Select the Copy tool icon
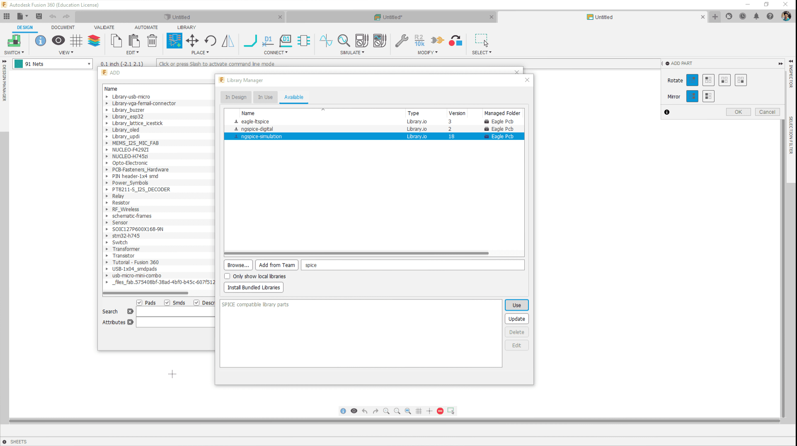The height and width of the screenshot is (446, 797). tap(116, 41)
